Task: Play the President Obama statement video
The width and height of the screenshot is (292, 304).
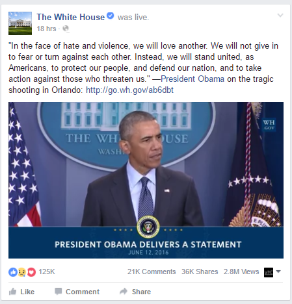Action: click(146, 180)
